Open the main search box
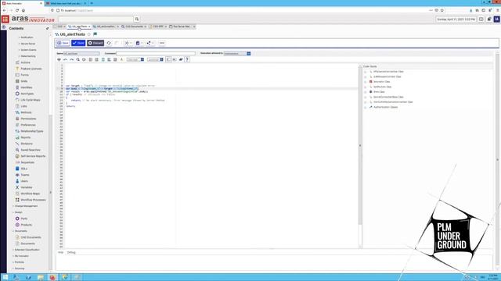501x281 pixels. pyautogui.click(x=96, y=19)
